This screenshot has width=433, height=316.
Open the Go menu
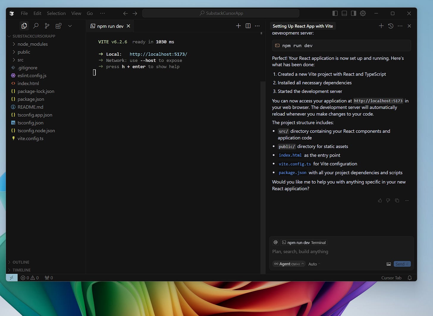coord(90,13)
